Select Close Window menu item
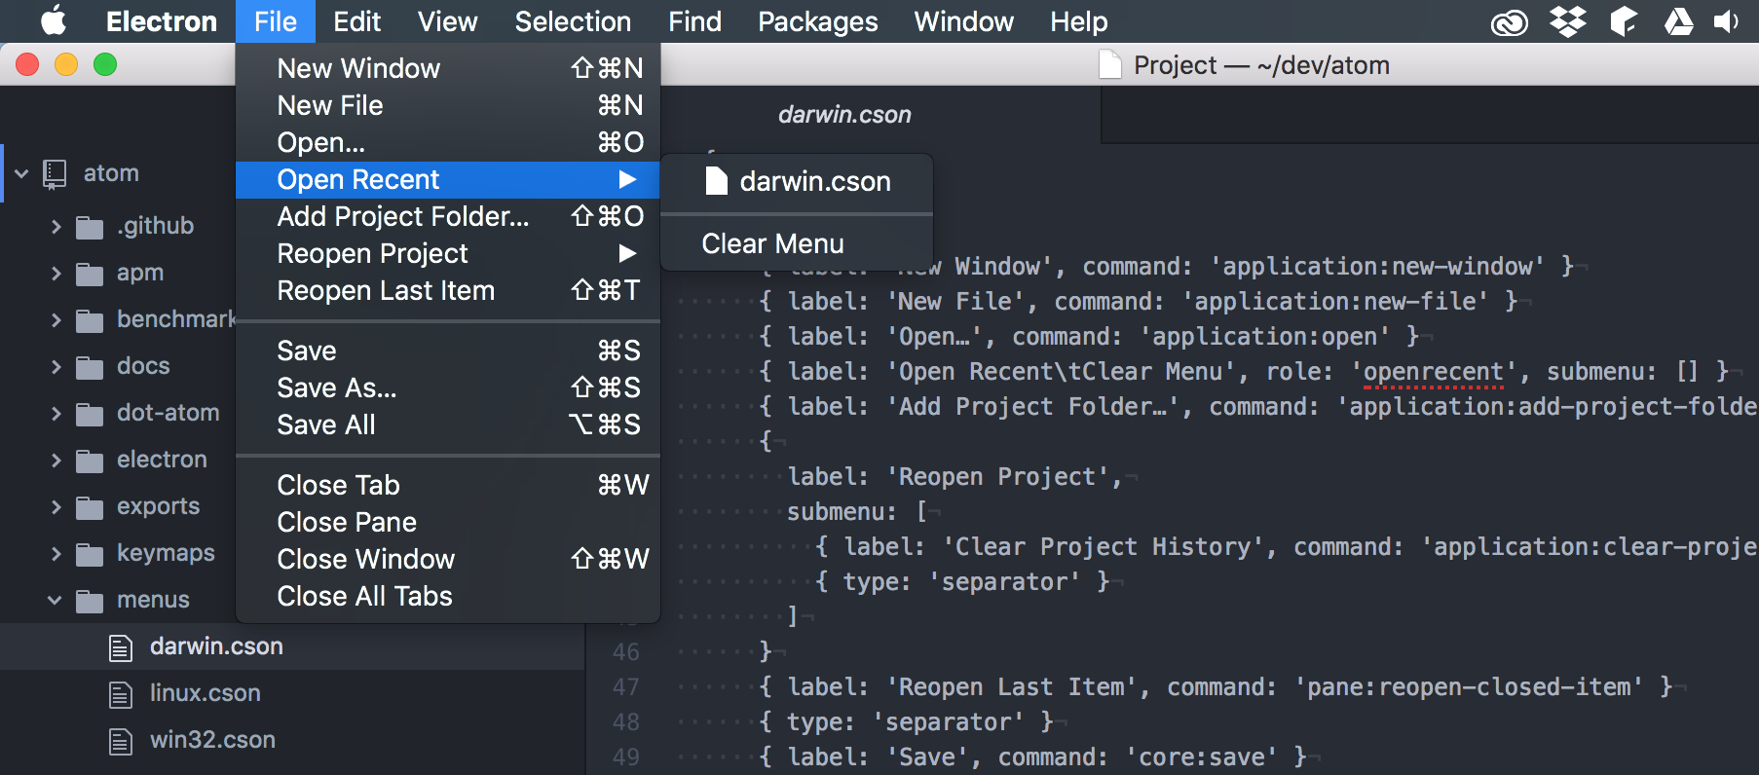This screenshot has width=1759, height=775. [448, 560]
